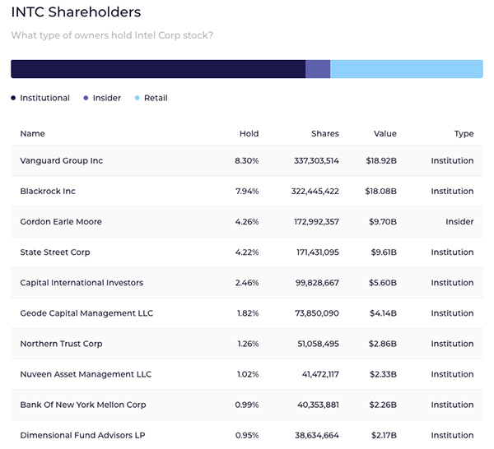Click shares value 322,445,422
The width and height of the screenshot is (494, 449).
[315, 192]
